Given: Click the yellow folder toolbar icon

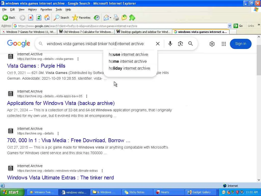Looking at the screenshot, I should (x=124, y=18).
